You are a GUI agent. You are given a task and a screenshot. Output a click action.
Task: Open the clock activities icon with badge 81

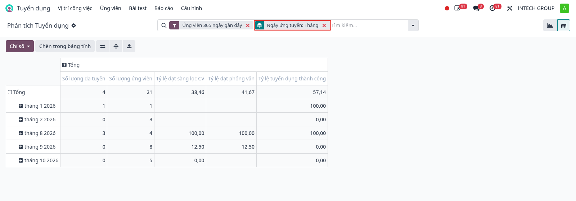(x=492, y=8)
